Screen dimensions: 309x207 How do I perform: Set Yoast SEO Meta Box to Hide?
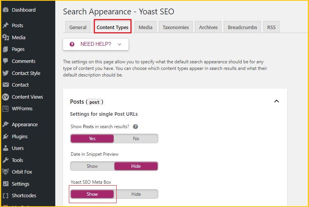[x=136, y=194]
